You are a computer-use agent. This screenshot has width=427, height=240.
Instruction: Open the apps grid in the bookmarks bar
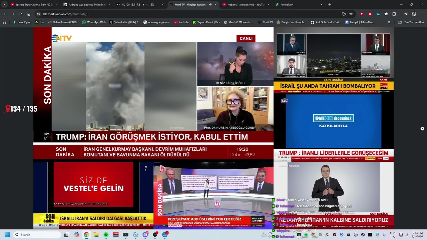click(x=4, y=22)
